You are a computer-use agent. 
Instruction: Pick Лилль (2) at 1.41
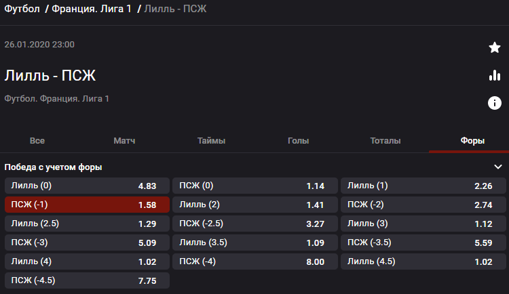click(x=255, y=205)
